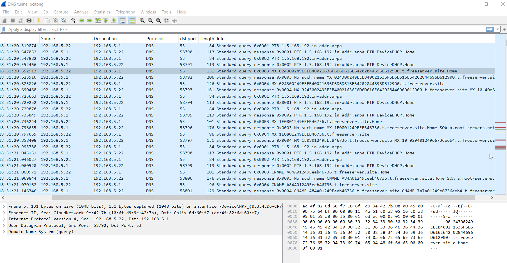This screenshot has height=263, width=507.
Task: Open the capture options gear icon
Action: [x=29, y=20]
